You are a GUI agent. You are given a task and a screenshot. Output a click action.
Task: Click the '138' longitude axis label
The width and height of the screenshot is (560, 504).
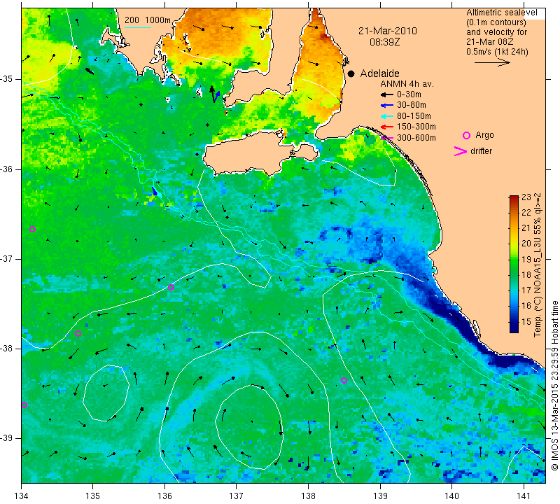[x=308, y=496]
